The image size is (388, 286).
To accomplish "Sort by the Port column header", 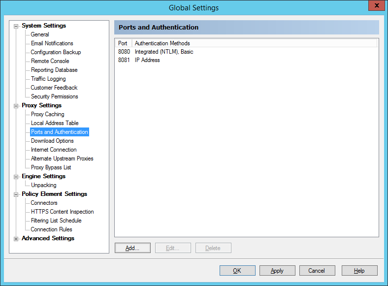I will click(123, 43).
